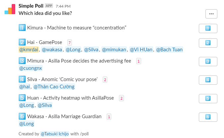This screenshot has width=224, height=138.
Task: Click the Simple Poll app avatar icon
Action: (x=10, y=9)
